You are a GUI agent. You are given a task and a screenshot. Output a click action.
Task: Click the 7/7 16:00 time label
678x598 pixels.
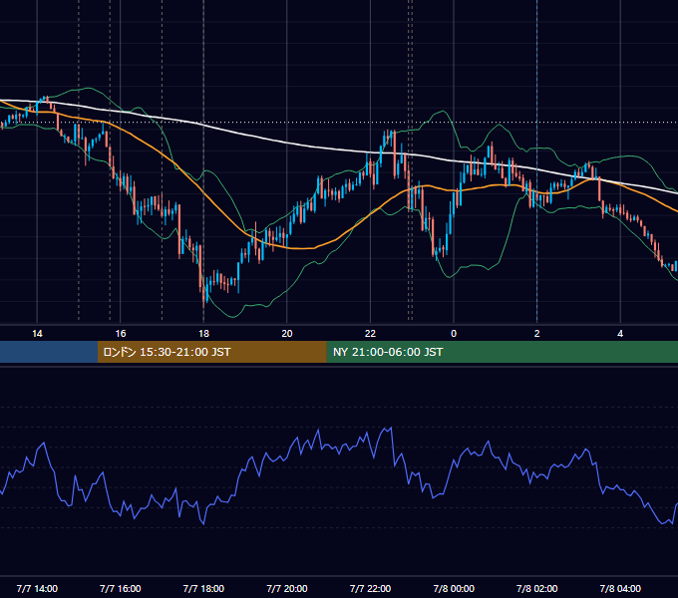pyautogui.click(x=121, y=588)
